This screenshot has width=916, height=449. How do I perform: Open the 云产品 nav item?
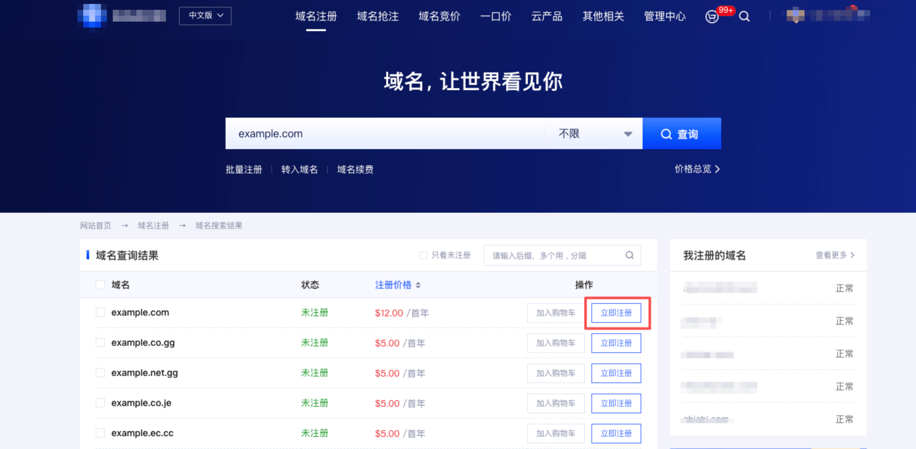546,16
